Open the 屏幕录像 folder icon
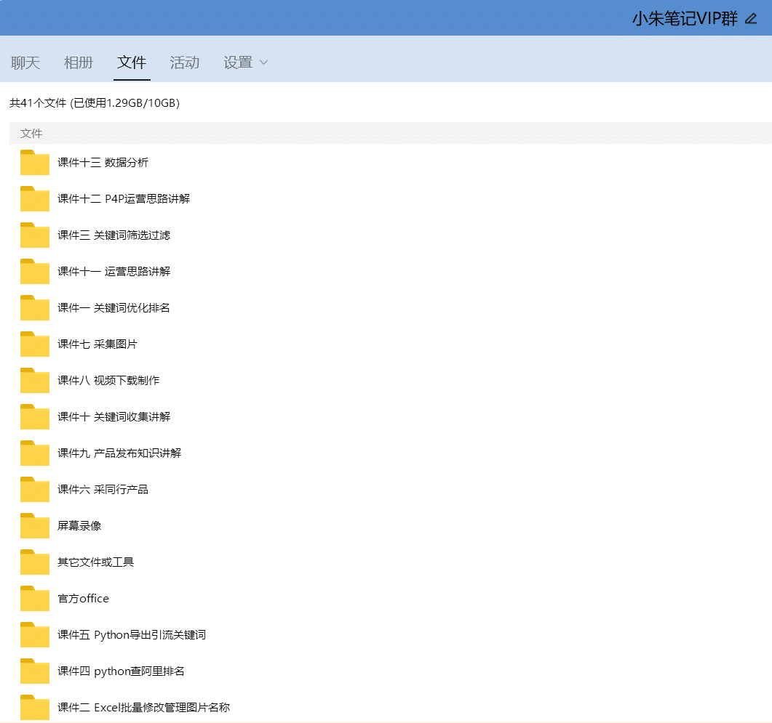772x723 pixels. (35, 526)
